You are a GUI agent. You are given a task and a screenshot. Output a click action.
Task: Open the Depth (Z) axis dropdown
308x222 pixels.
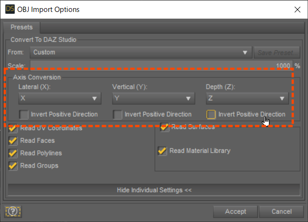[247, 98]
